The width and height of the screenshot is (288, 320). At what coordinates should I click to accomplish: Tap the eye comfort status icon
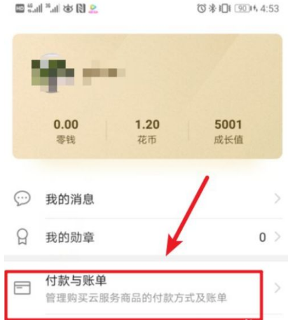tap(68, 9)
